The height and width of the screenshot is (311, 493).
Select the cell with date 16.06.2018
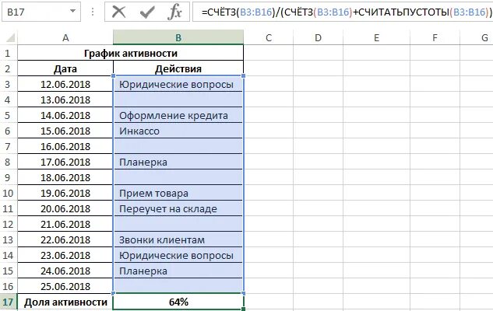65,146
